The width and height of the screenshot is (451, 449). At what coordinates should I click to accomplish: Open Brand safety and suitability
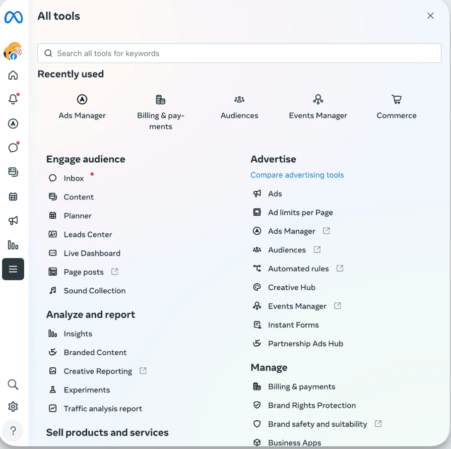tap(310, 424)
